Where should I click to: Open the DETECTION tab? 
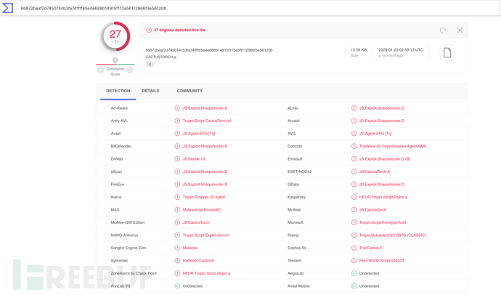coord(118,91)
